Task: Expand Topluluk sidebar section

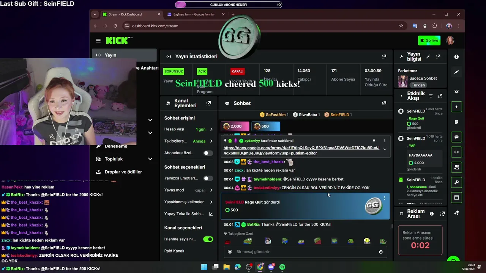Action: [150, 159]
